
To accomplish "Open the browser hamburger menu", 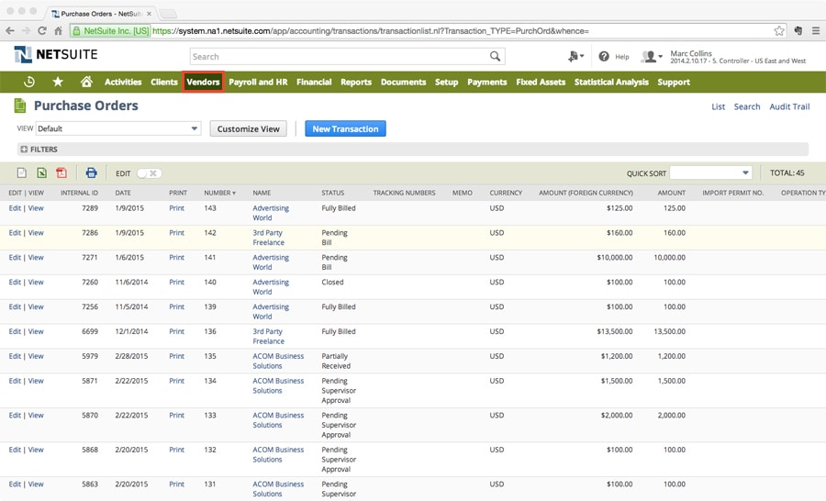I will pyautogui.click(x=816, y=30).
